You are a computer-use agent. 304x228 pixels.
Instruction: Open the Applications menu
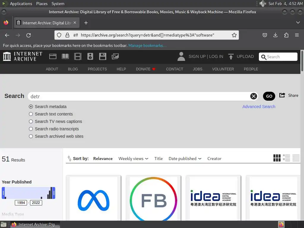tap(21, 4)
